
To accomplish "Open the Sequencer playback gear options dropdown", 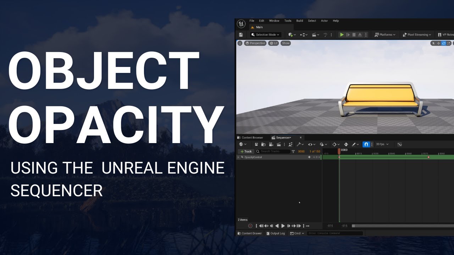I will tap(323, 144).
